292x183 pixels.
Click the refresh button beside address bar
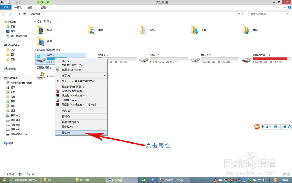(x=244, y=14)
